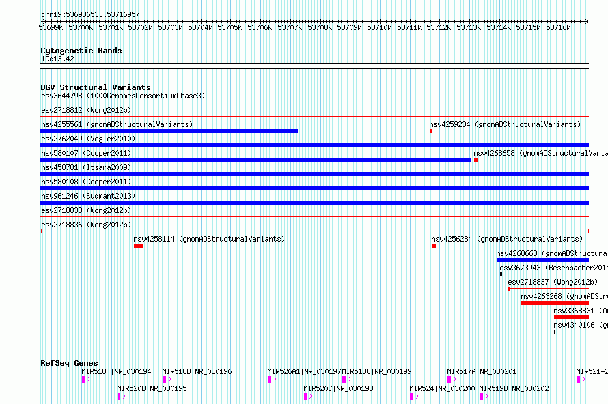This screenshot has height=404, width=608.
Task: Click the small red nsv4256284 variant marker
Action: click(x=434, y=246)
